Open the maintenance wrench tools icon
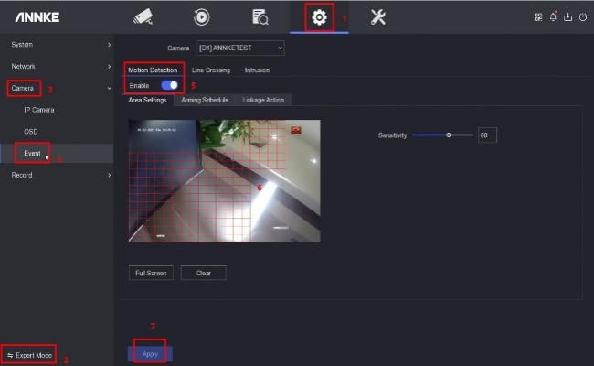This screenshot has width=594, height=366. pyautogui.click(x=377, y=16)
